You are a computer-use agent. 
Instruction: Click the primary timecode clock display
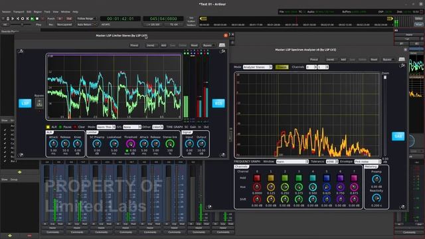(x=120, y=19)
